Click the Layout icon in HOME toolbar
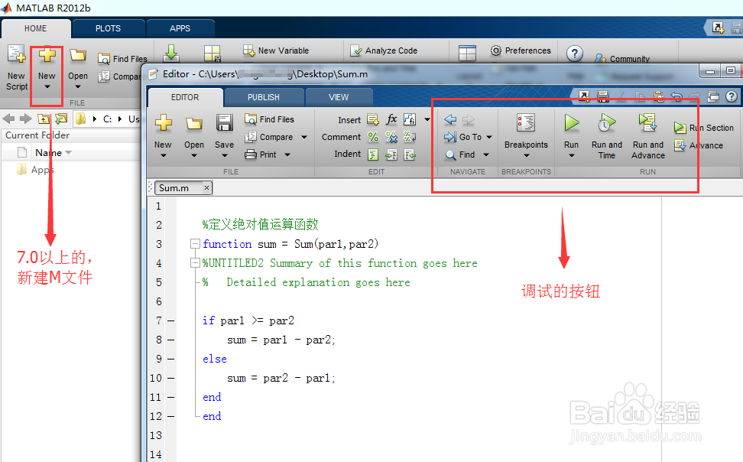743x462 pixels. pos(467,53)
